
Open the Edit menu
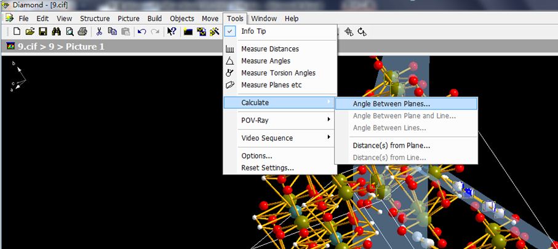coord(42,18)
